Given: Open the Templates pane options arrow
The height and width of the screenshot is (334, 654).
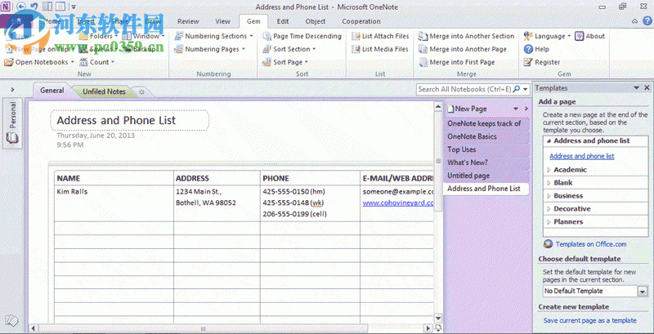Looking at the screenshot, I should [637, 88].
